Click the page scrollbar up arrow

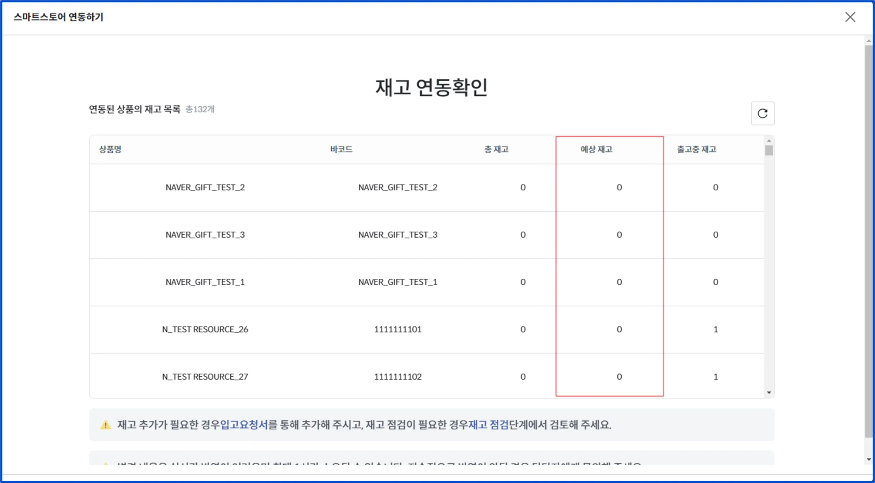868,41
